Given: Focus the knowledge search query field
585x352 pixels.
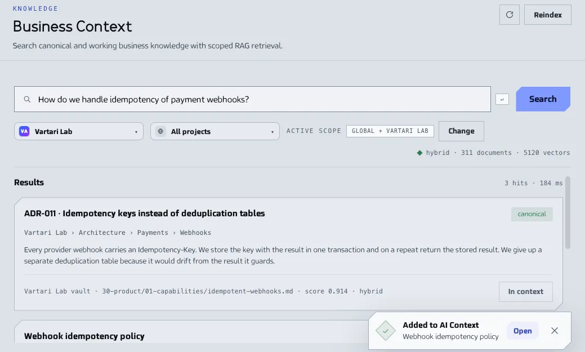Looking at the screenshot, I should (x=252, y=99).
